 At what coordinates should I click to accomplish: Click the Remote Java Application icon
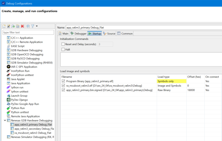click(x=8, y=116)
